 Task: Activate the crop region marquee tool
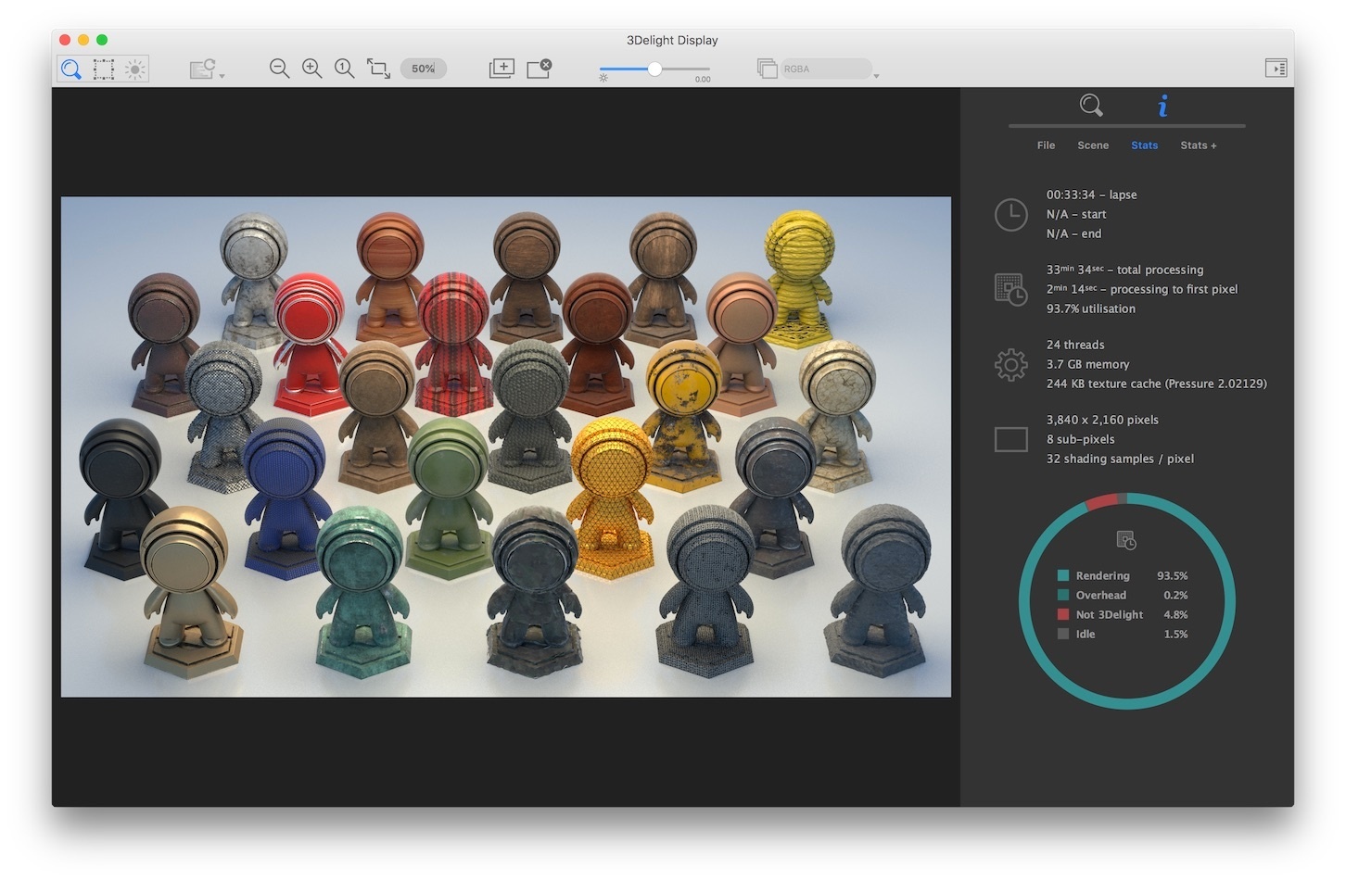click(x=104, y=69)
